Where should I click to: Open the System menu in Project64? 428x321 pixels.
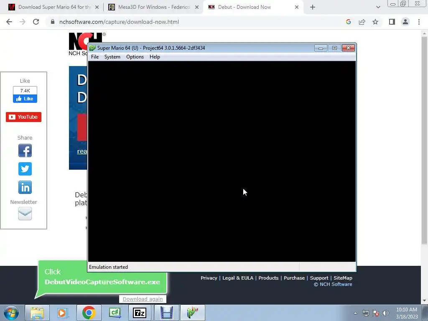pos(112,57)
